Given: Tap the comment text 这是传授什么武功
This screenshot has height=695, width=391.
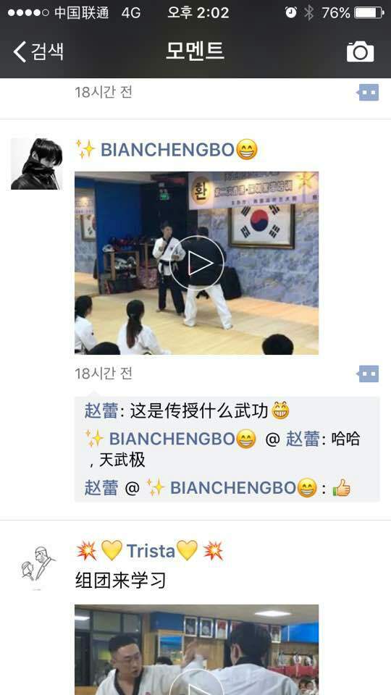Looking at the screenshot, I should pos(199,411).
